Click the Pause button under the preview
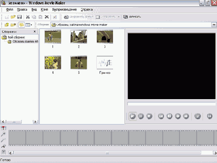This screenshot has width=217, height=163. (x=141, y=116)
